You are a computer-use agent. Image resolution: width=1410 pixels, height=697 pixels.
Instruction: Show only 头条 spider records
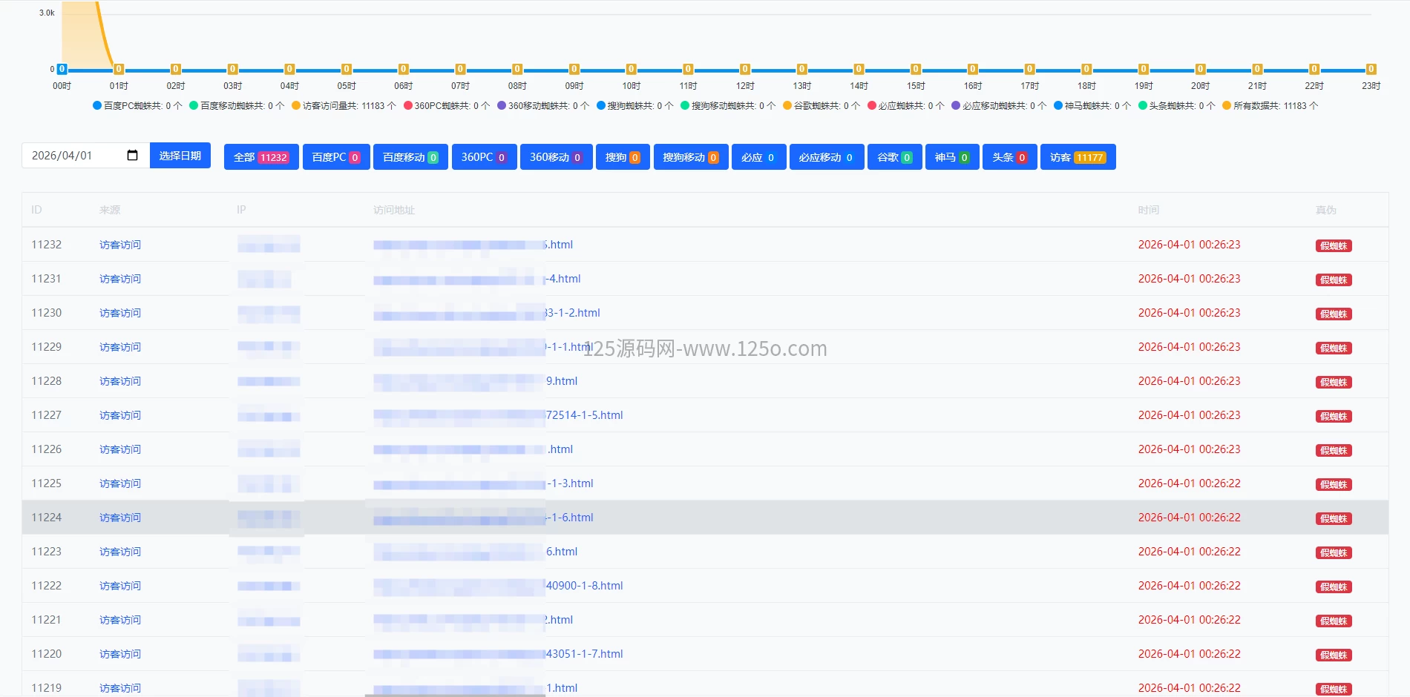point(1009,157)
